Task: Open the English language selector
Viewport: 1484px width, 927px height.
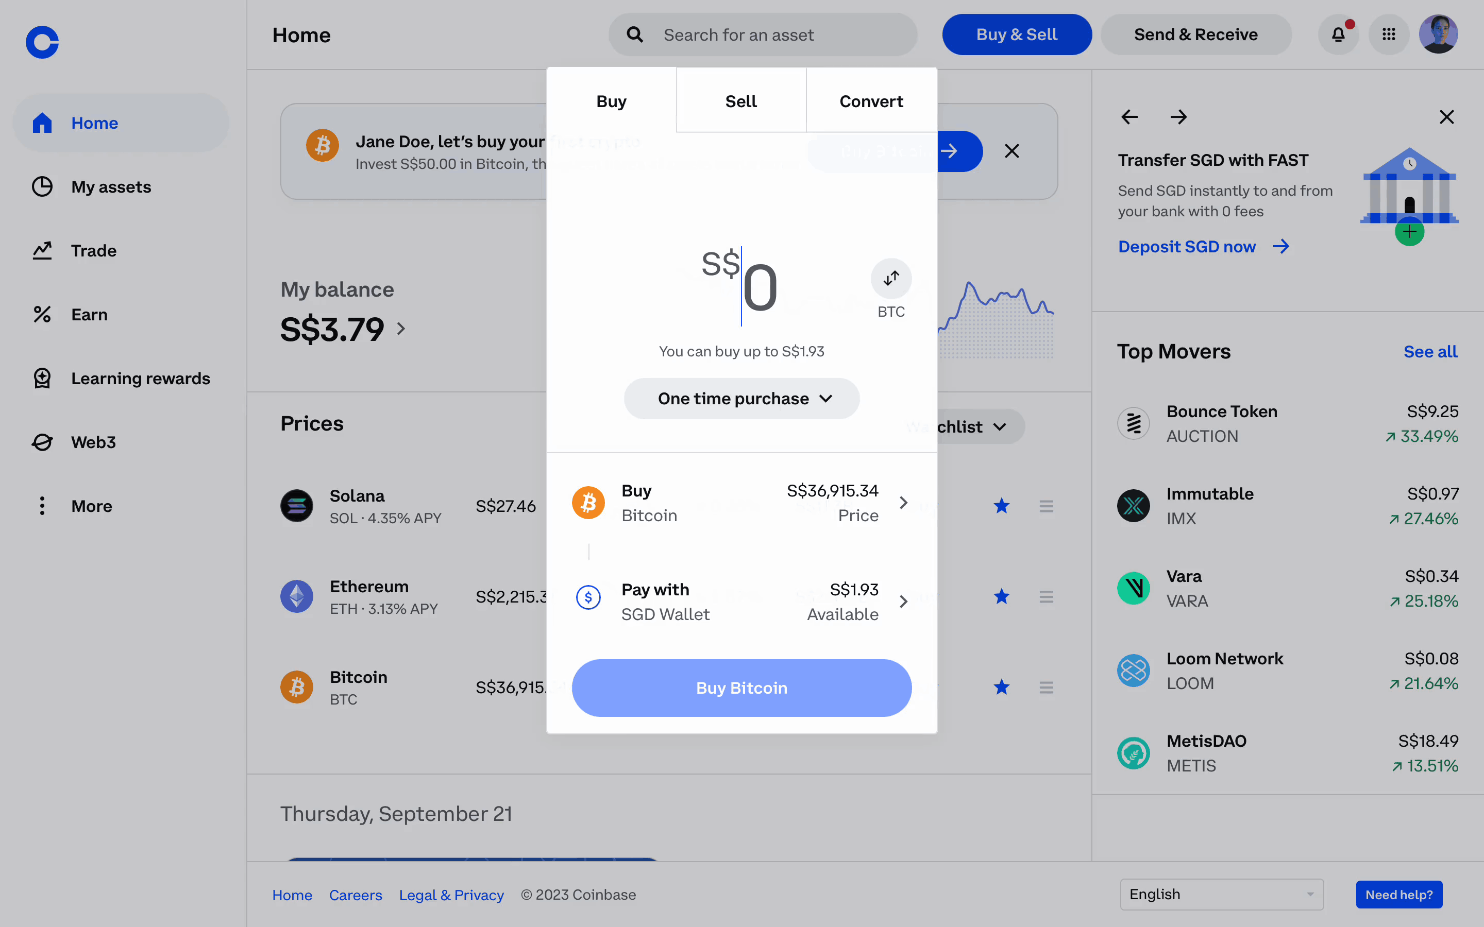Action: [x=1221, y=895]
